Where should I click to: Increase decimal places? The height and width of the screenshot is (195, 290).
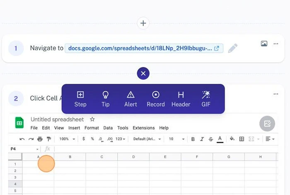click(x=110, y=139)
